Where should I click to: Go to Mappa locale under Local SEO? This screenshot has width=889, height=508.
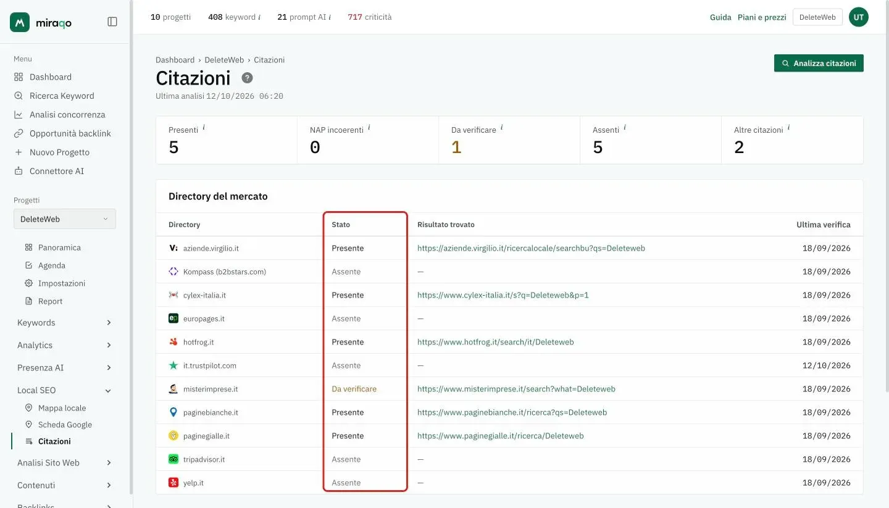62,408
